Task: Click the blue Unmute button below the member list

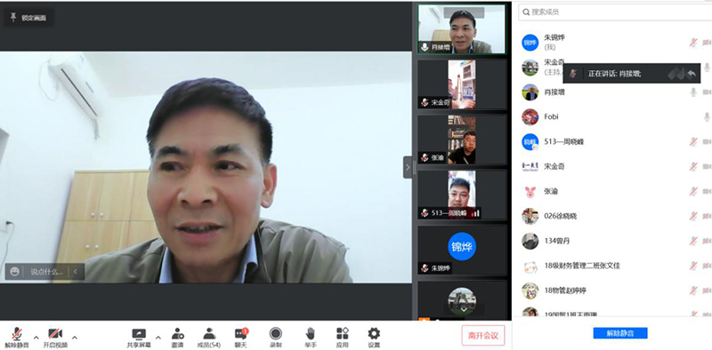Action: [x=620, y=333]
